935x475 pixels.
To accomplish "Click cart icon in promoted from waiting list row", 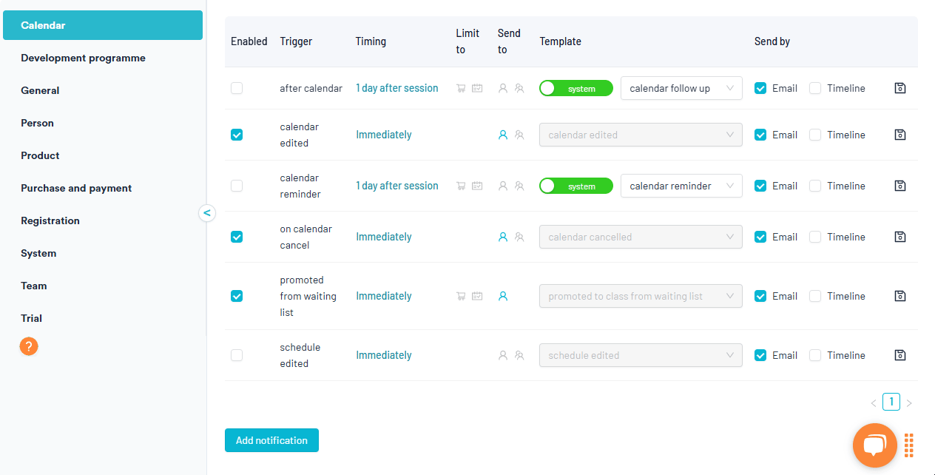I will (461, 296).
